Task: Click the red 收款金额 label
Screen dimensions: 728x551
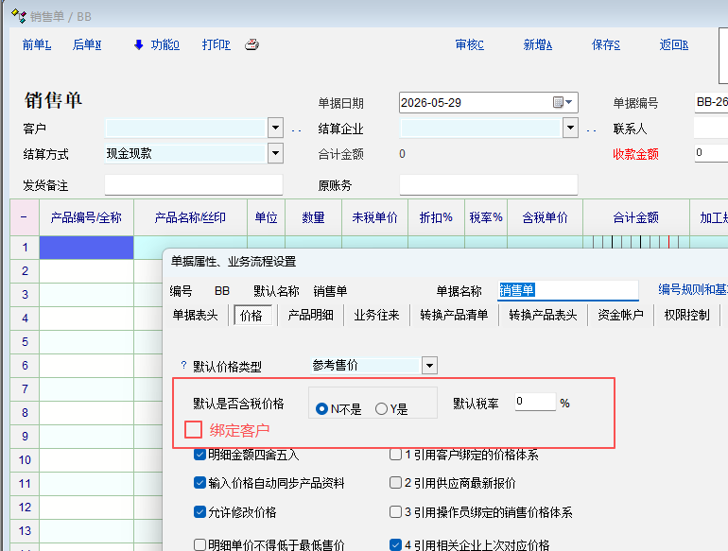Action: tap(635, 154)
